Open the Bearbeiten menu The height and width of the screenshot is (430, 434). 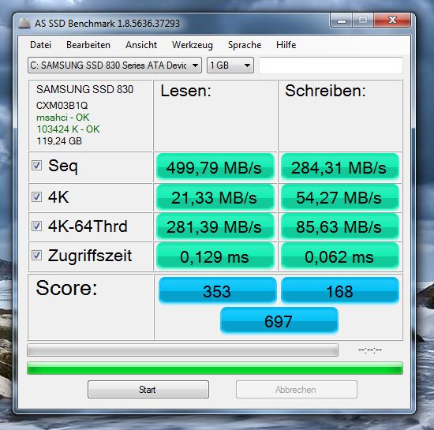(88, 45)
